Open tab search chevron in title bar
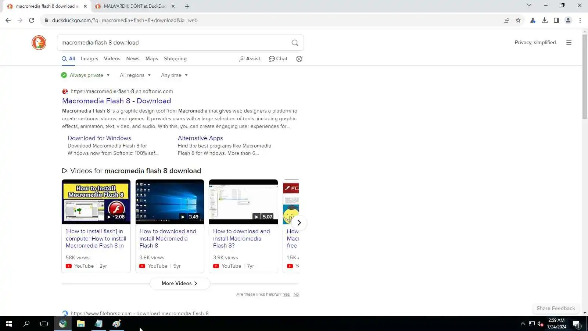The width and height of the screenshot is (588, 331). [529, 6]
